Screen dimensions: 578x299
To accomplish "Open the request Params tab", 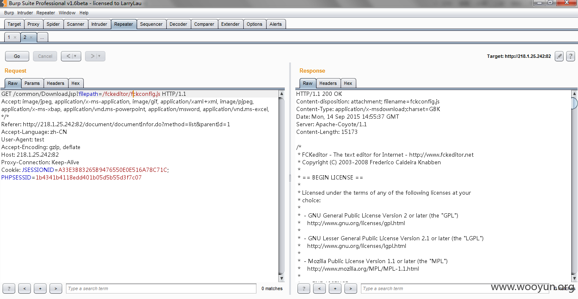I will (x=32, y=83).
